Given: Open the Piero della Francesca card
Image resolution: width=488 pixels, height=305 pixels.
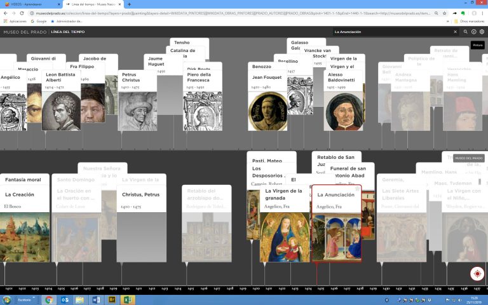Looking at the screenshot, I should pos(203,100).
